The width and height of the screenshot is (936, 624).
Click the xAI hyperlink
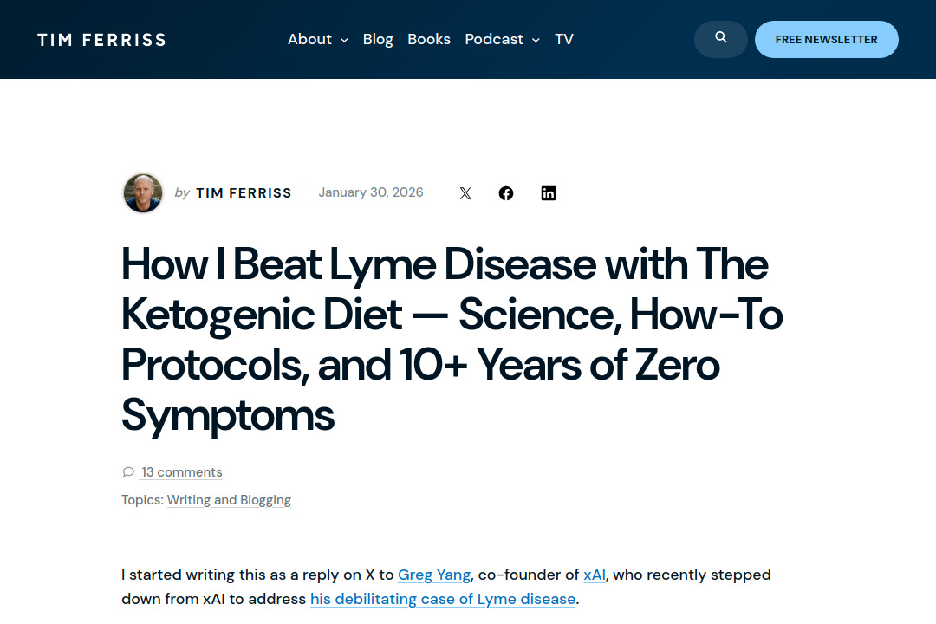pyautogui.click(x=594, y=575)
